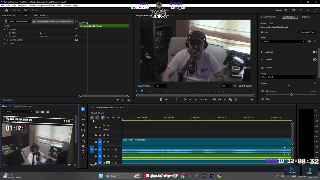Expand the Level property
The height and width of the screenshot is (180, 320).
pyautogui.click(x=7, y=36)
